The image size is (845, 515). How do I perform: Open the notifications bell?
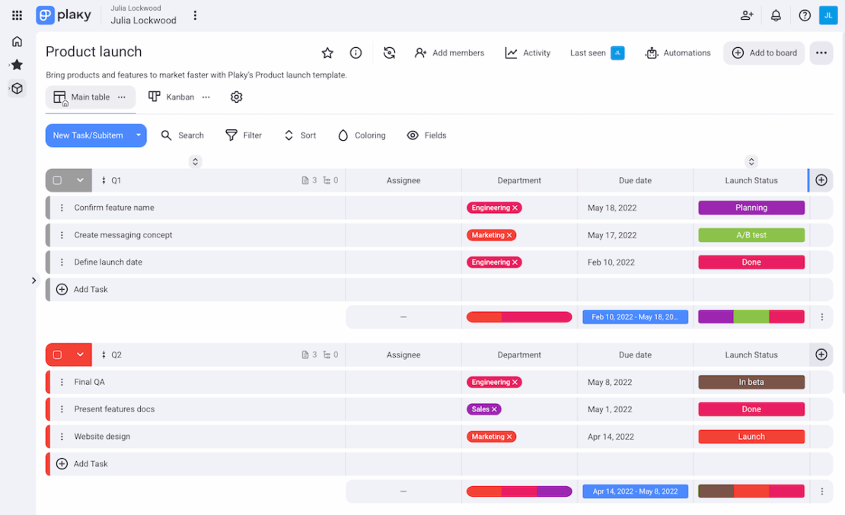coord(775,15)
